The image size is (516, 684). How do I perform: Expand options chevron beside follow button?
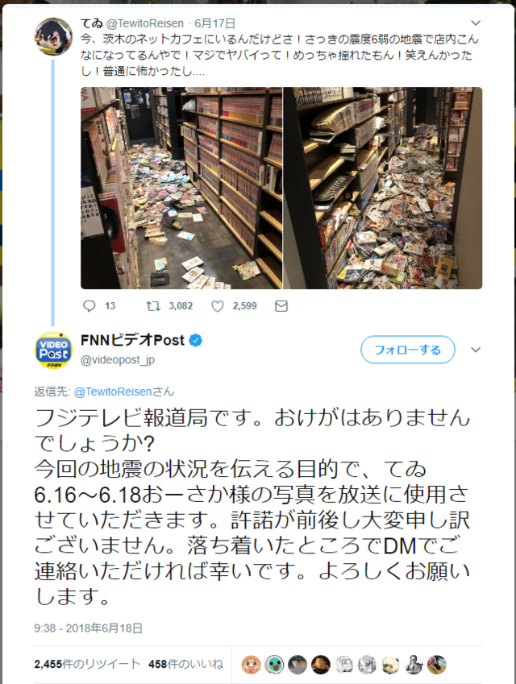click(x=476, y=350)
